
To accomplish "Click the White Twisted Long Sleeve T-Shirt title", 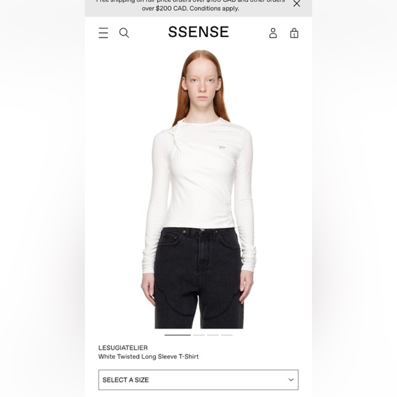I will [x=149, y=357].
